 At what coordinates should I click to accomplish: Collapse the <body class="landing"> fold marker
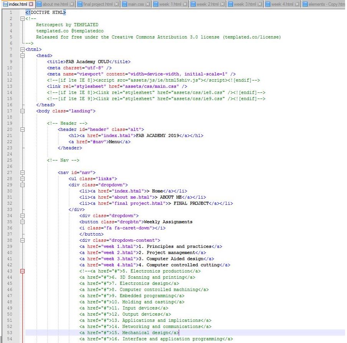click(22, 111)
